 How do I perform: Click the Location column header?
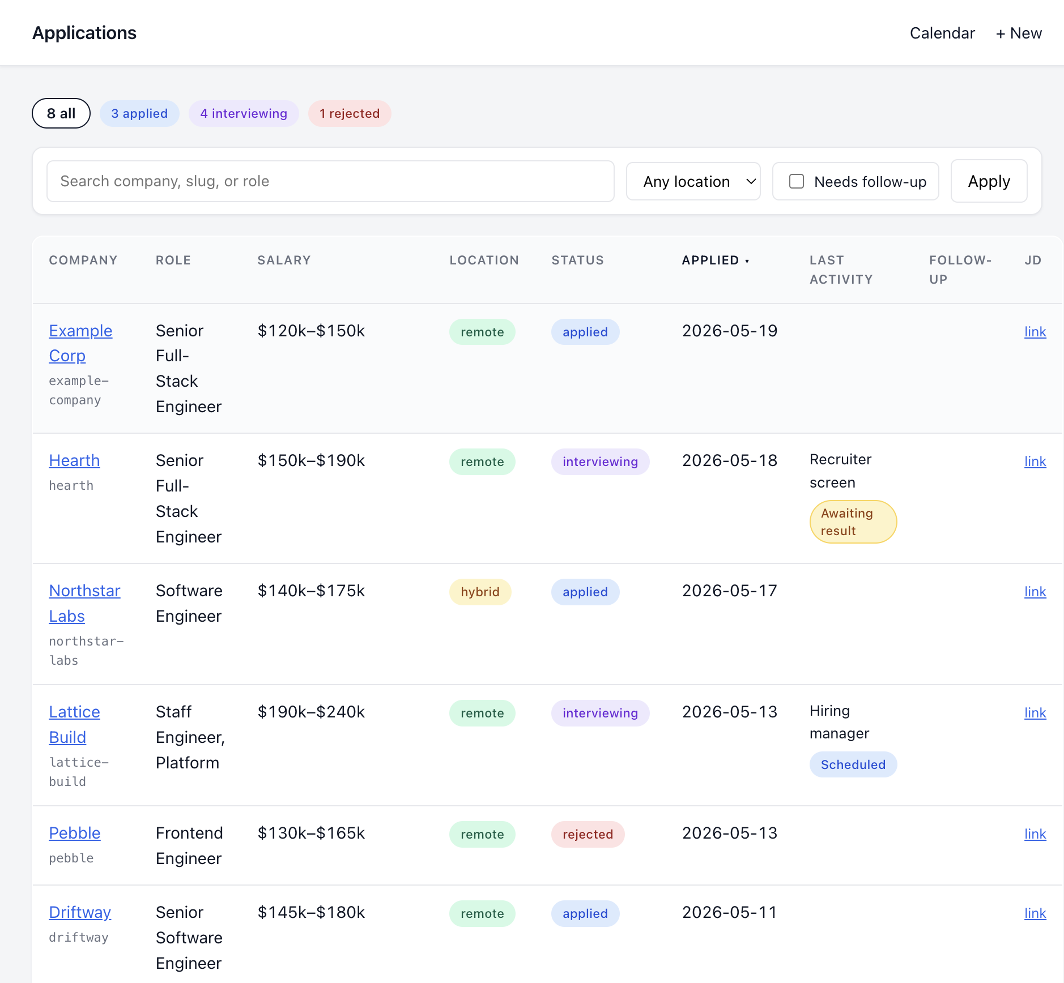click(484, 260)
